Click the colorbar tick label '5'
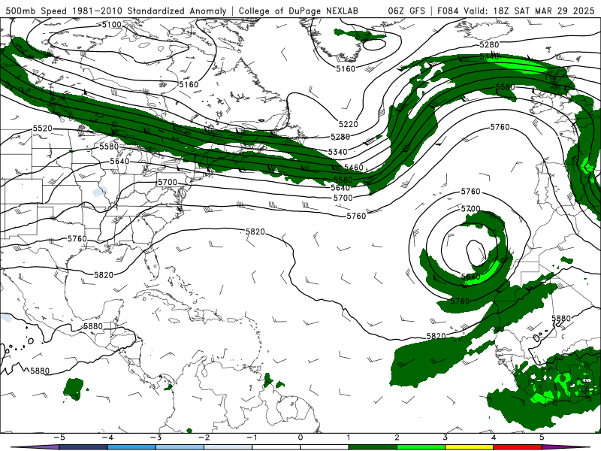601x451 pixels. click(x=542, y=437)
